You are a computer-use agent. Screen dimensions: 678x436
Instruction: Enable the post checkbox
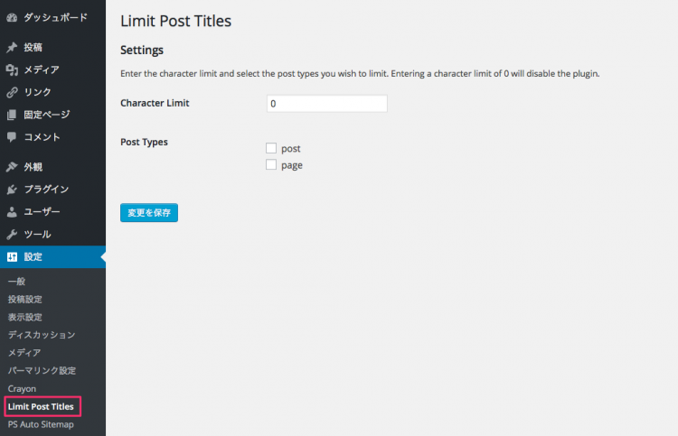click(271, 148)
